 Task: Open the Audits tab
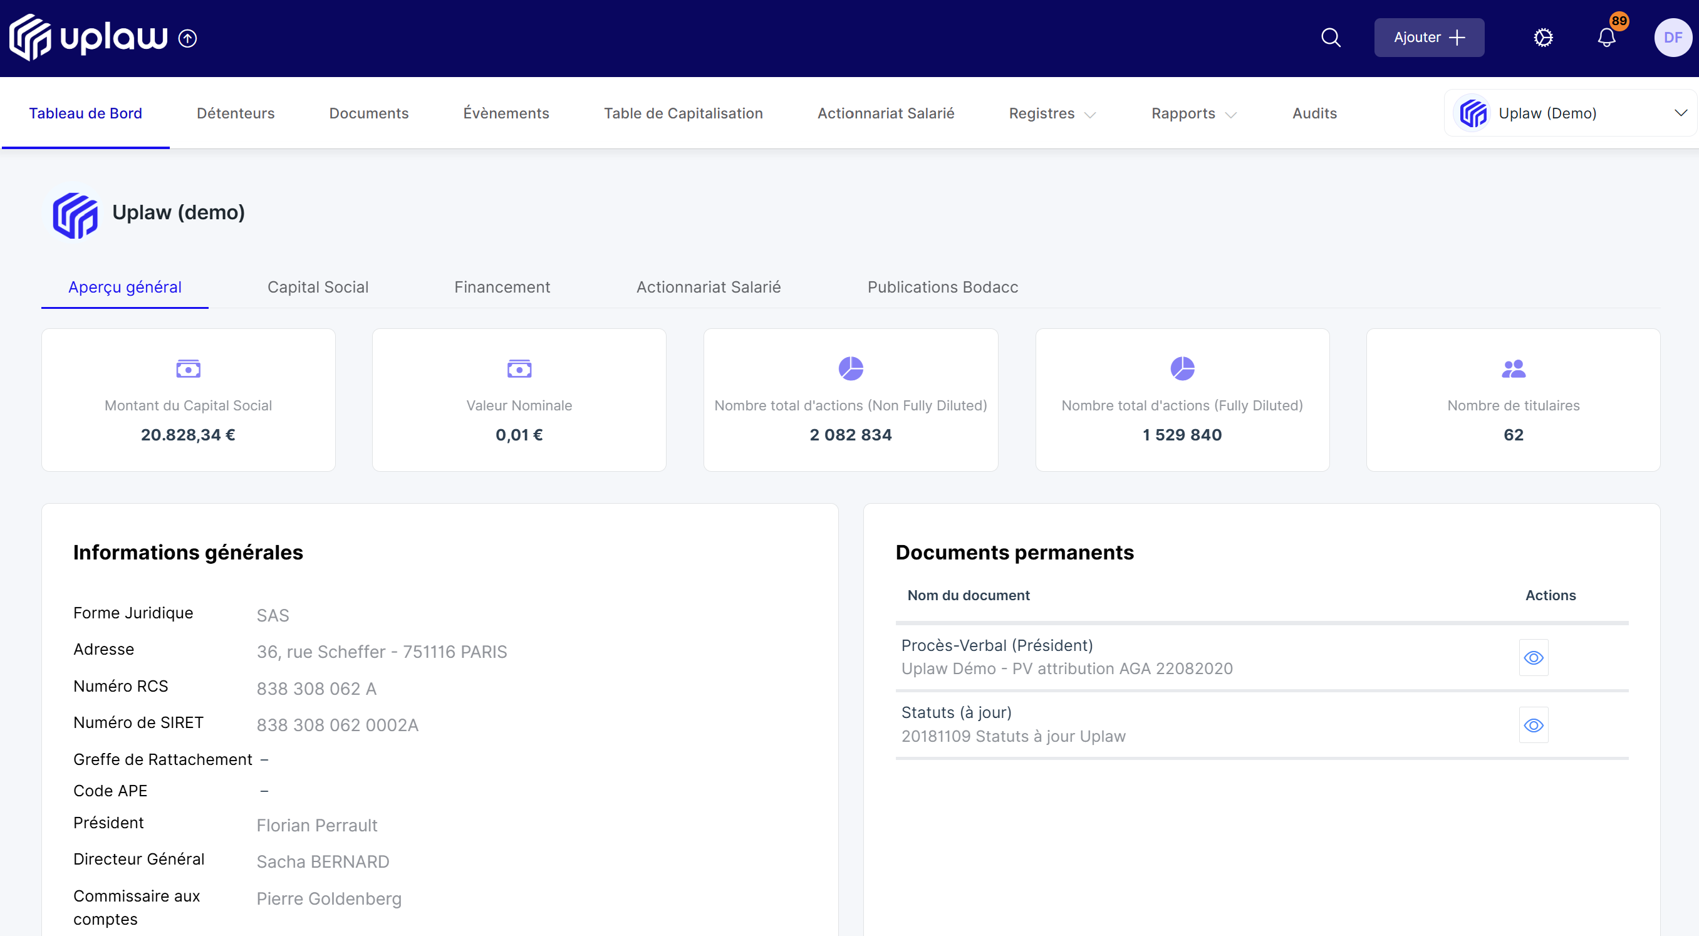(x=1314, y=113)
